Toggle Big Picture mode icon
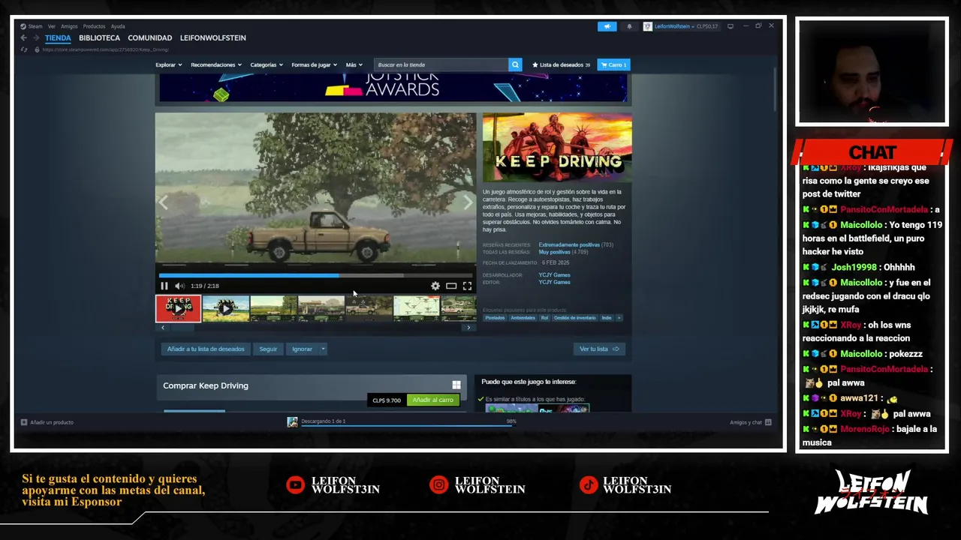This screenshot has height=540, width=961. pyautogui.click(x=731, y=26)
